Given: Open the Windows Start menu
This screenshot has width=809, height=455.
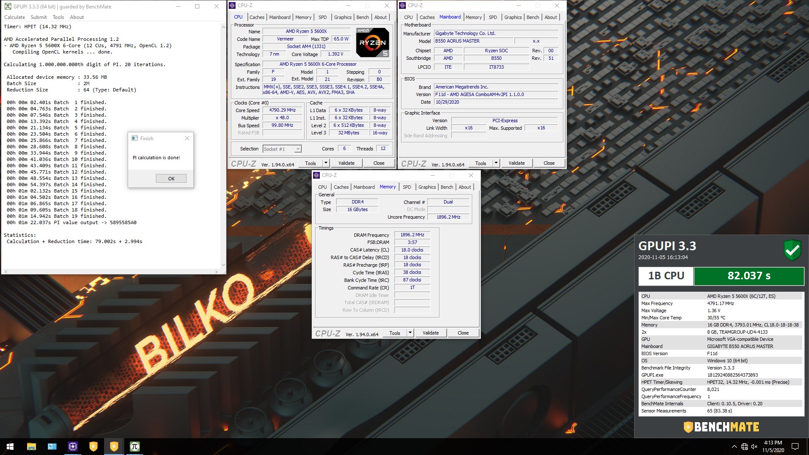Looking at the screenshot, I should [10, 447].
